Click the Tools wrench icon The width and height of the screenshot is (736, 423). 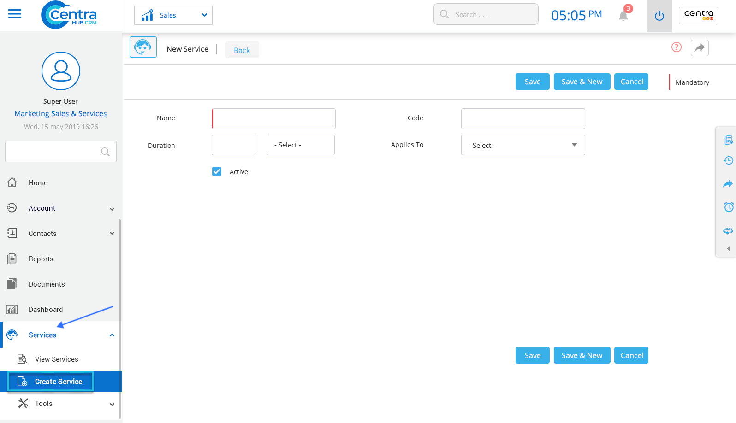pos(23,403)
